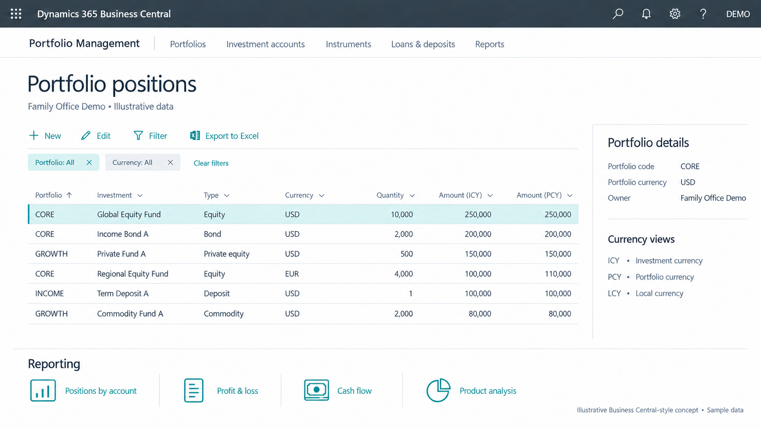Open settings gear icon
The image size is (761, 428).
tap(675, 14)
